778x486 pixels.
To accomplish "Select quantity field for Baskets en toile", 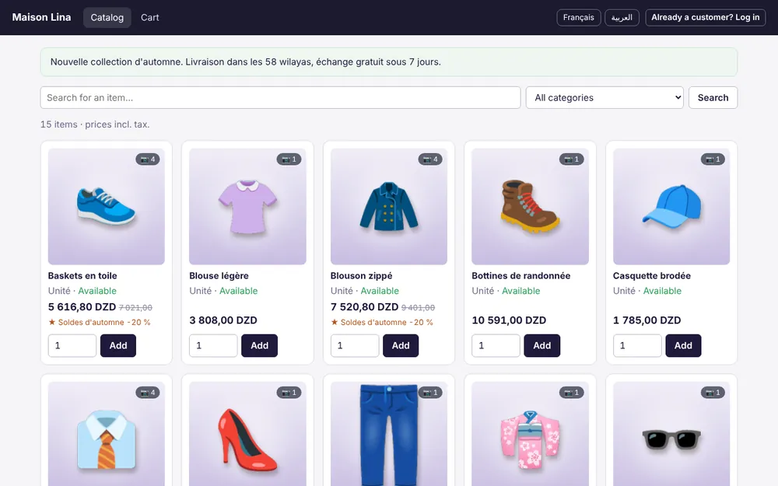I will coord(72,346).
